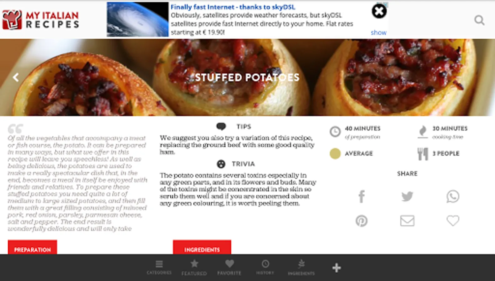Share recipe on Twitter
The image size is (495, 281).
pos(407,196)
